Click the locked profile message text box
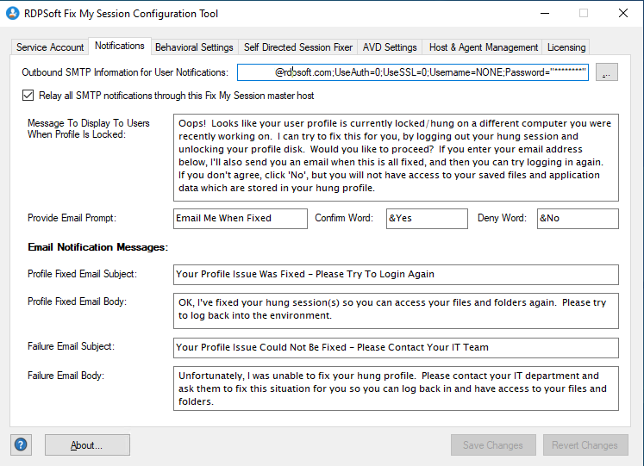The width and height of the screenshot is (644, 466). 395,158
